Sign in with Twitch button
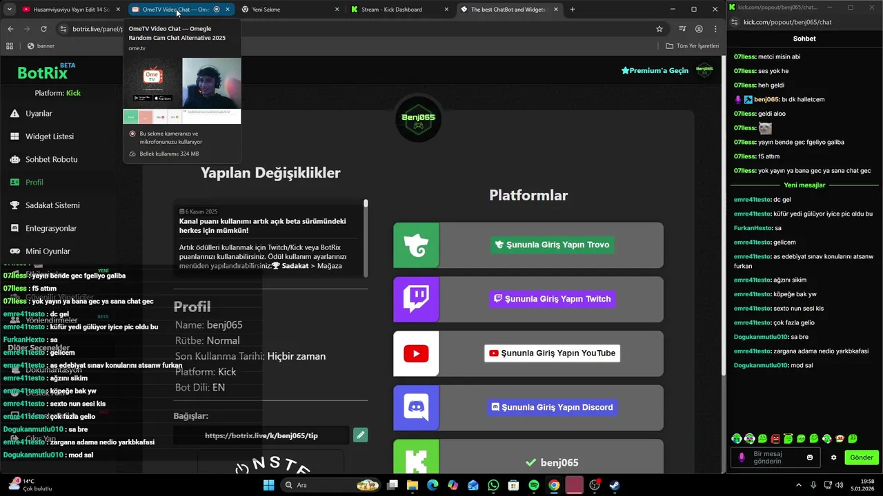This screenshot has width=883, height=496. 551,299
